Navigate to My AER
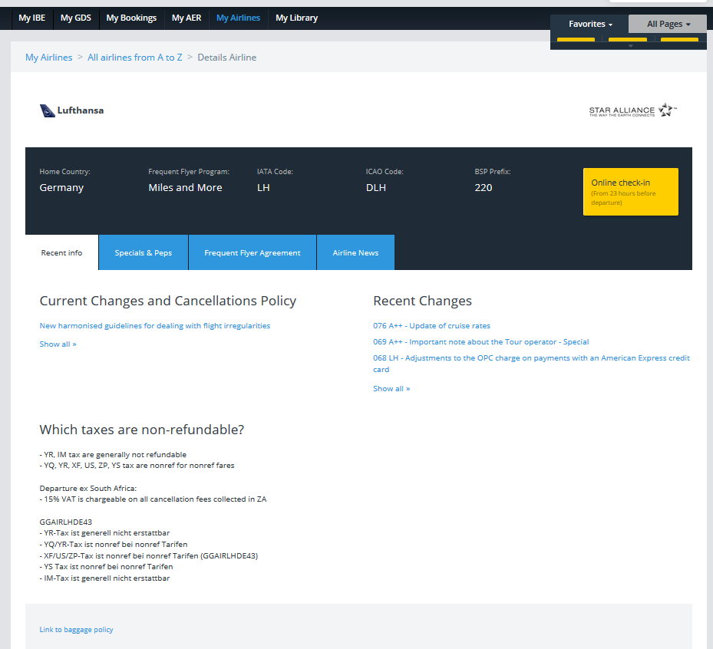Screen dimensions: 713x649 [x=187, y=18]
